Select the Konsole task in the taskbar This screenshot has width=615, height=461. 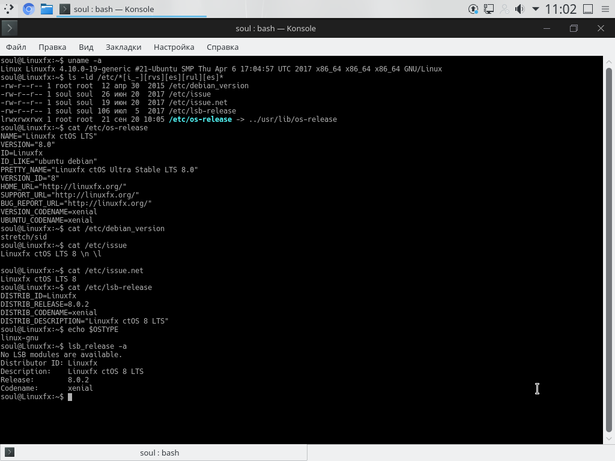132,9
